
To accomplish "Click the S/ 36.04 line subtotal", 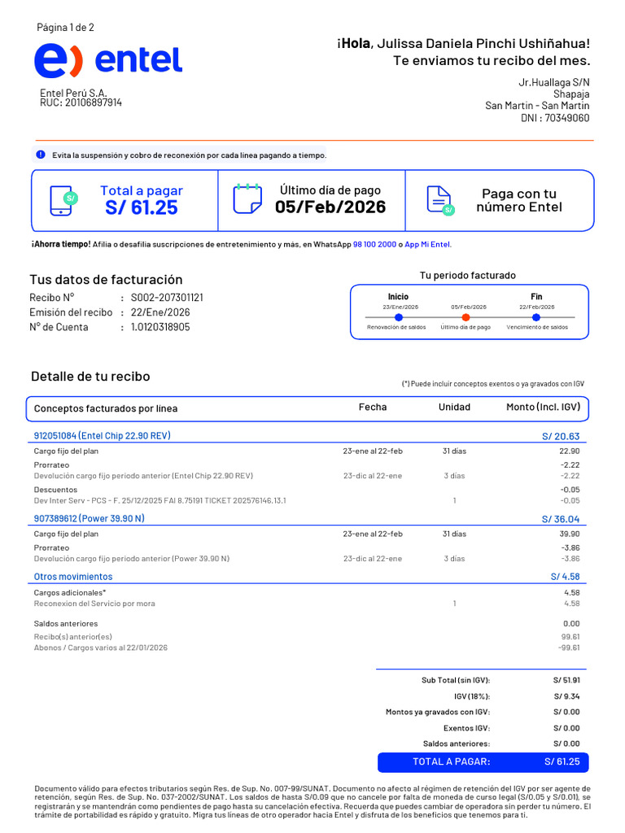I will [561, 519].
